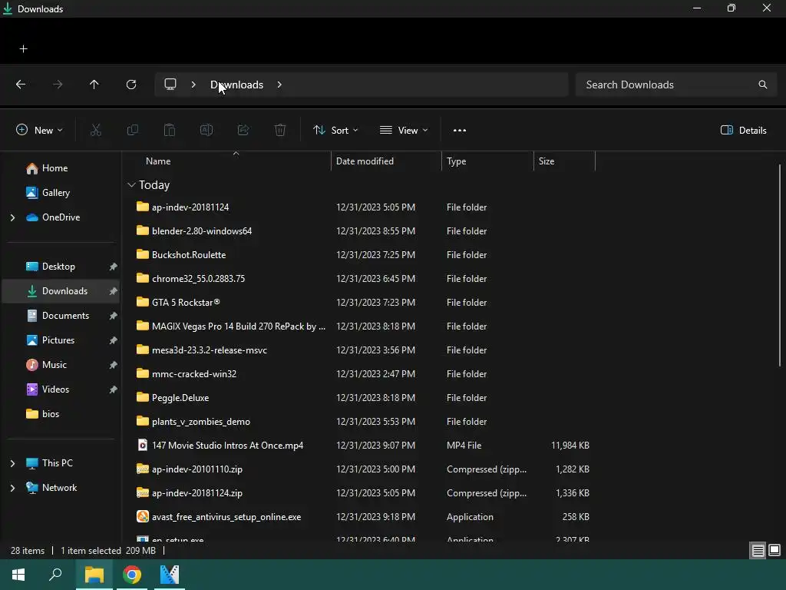The image size is (786, 590).
Task: Open the blue M app on taskbar
Action: (170, 575)
